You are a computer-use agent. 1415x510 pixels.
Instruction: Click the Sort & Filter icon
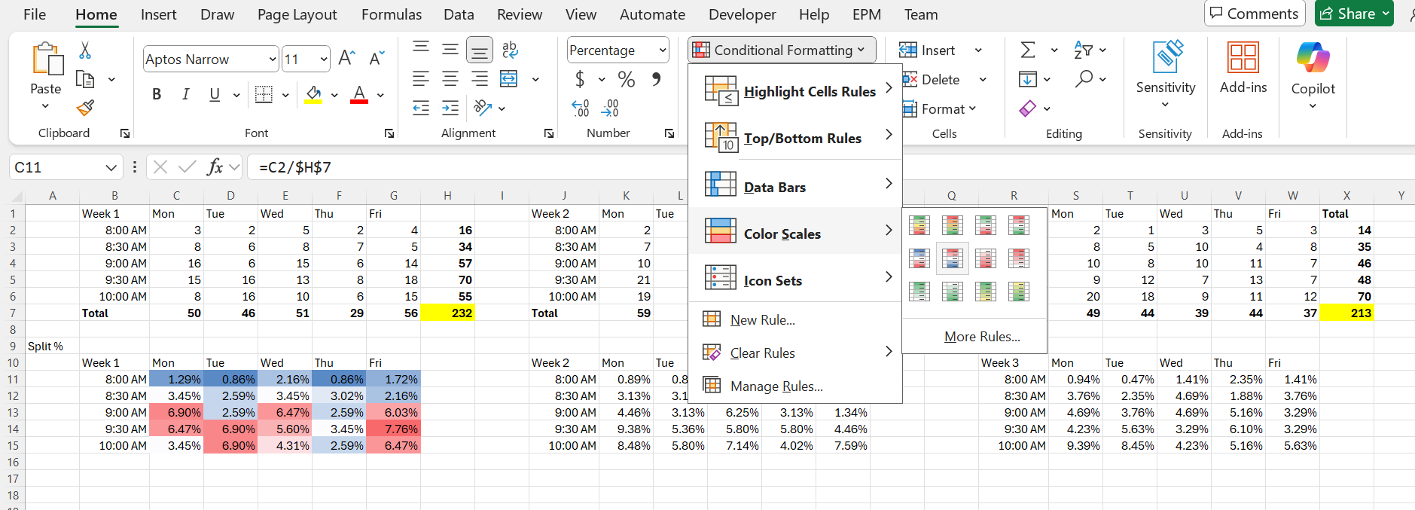pos(1083,50)
